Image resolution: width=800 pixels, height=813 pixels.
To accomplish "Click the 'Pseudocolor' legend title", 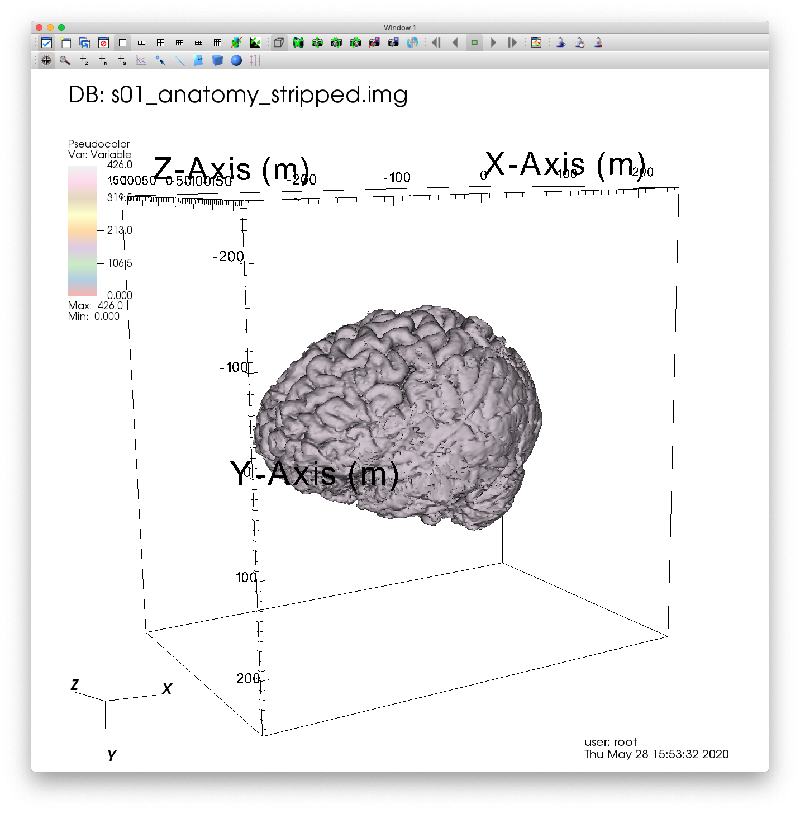I will coord(99,144).
